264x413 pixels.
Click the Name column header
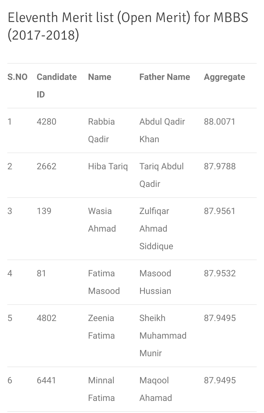pyautogui.click(x=99, y=77)
